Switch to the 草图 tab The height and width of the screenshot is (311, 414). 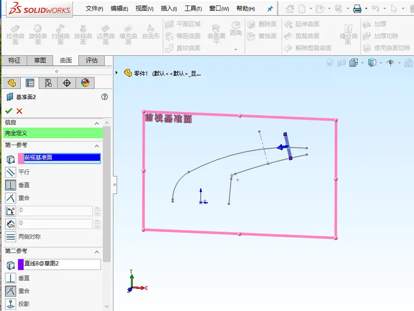pos(40,60)
